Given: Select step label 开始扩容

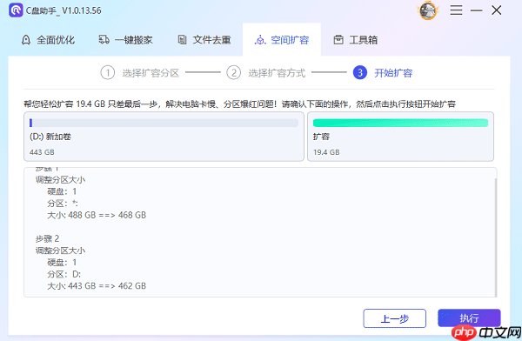Looking at the screenshot, I should pyautogui.click(x=393, y=73).
